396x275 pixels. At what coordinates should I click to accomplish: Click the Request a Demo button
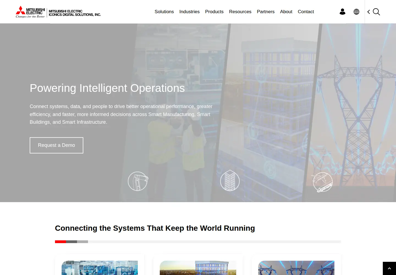tap(56, 145)
